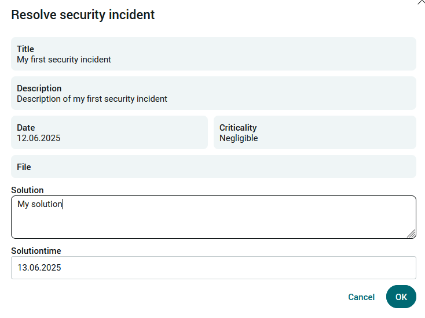Image resolution: width=425 pixels, height=318 pixels.
Task: Click the Solutiontime date input field
Action: [214, 268]
